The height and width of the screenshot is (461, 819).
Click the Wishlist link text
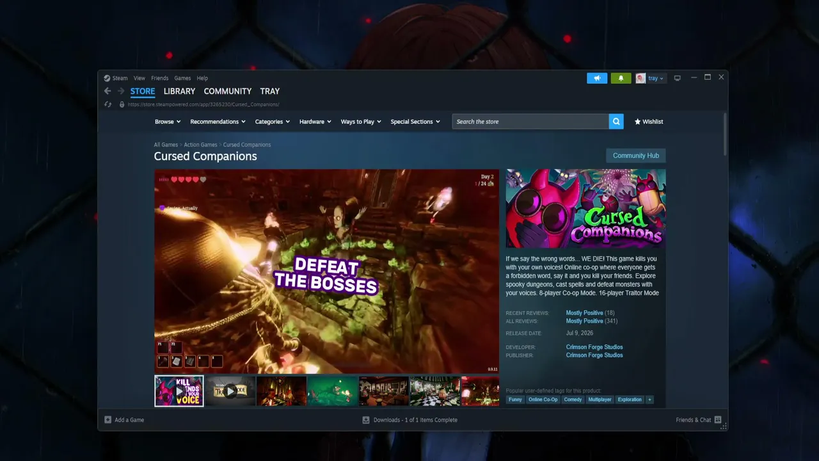pyautogui.click(x=653, y=122)
